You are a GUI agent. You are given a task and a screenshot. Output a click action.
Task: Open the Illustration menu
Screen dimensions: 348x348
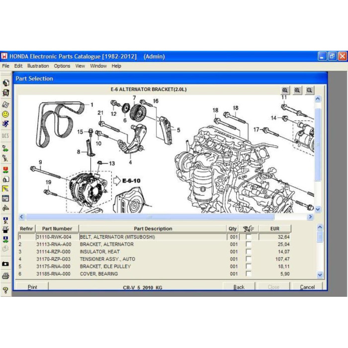point(38,66)
